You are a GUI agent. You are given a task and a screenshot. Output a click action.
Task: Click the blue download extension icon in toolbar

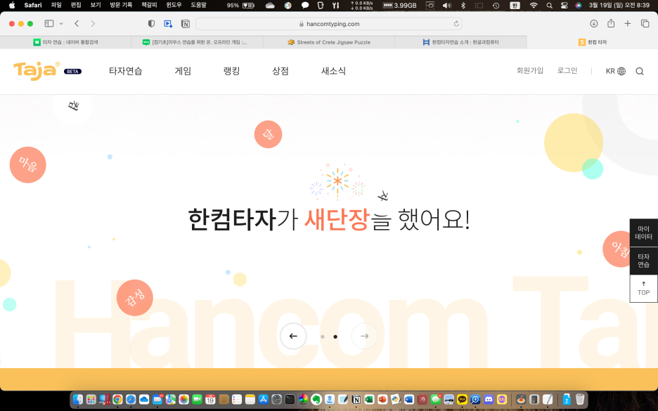[x=168, y=24]
